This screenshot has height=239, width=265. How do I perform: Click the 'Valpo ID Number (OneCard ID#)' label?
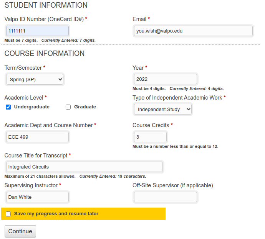pyautogui.click(x=44, y=19)
